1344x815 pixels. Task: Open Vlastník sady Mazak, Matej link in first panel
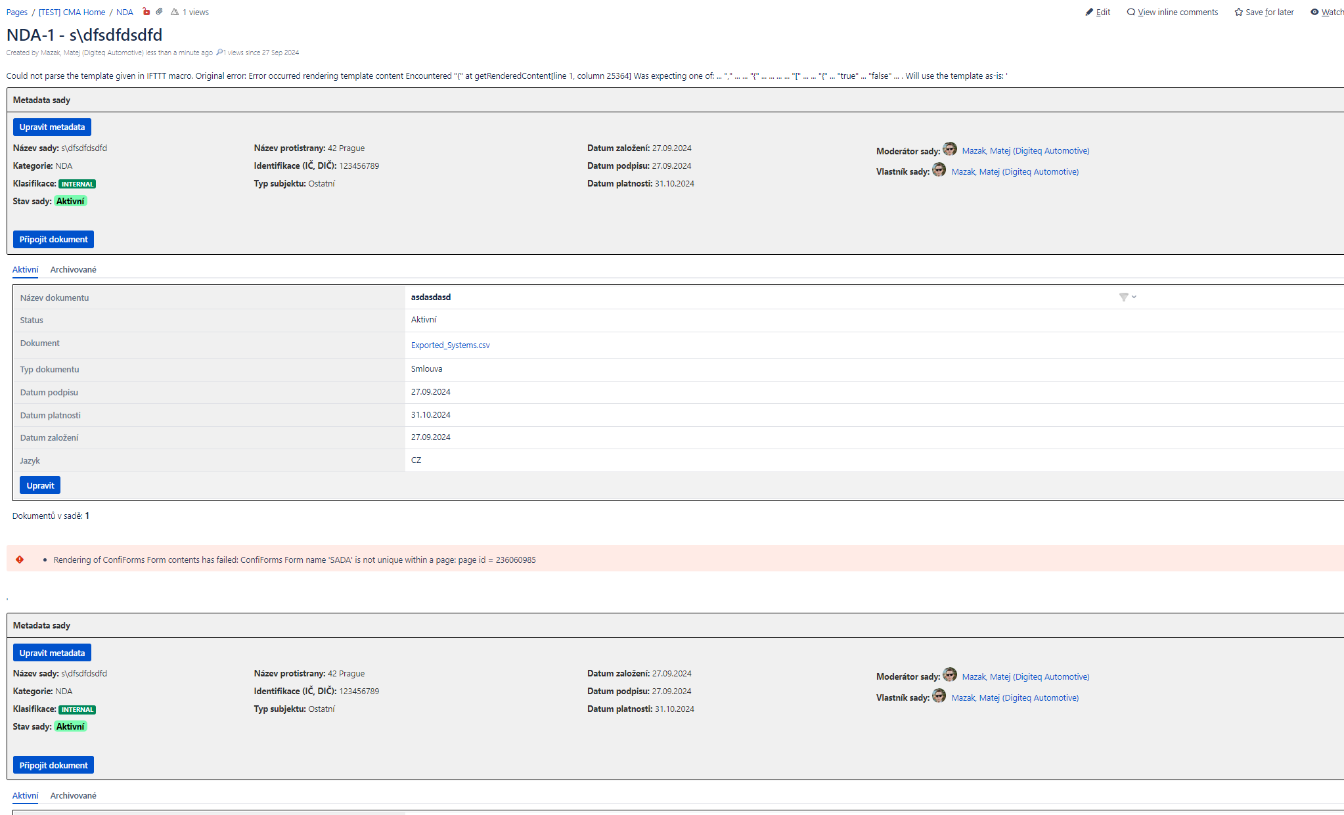[1015, 172]
